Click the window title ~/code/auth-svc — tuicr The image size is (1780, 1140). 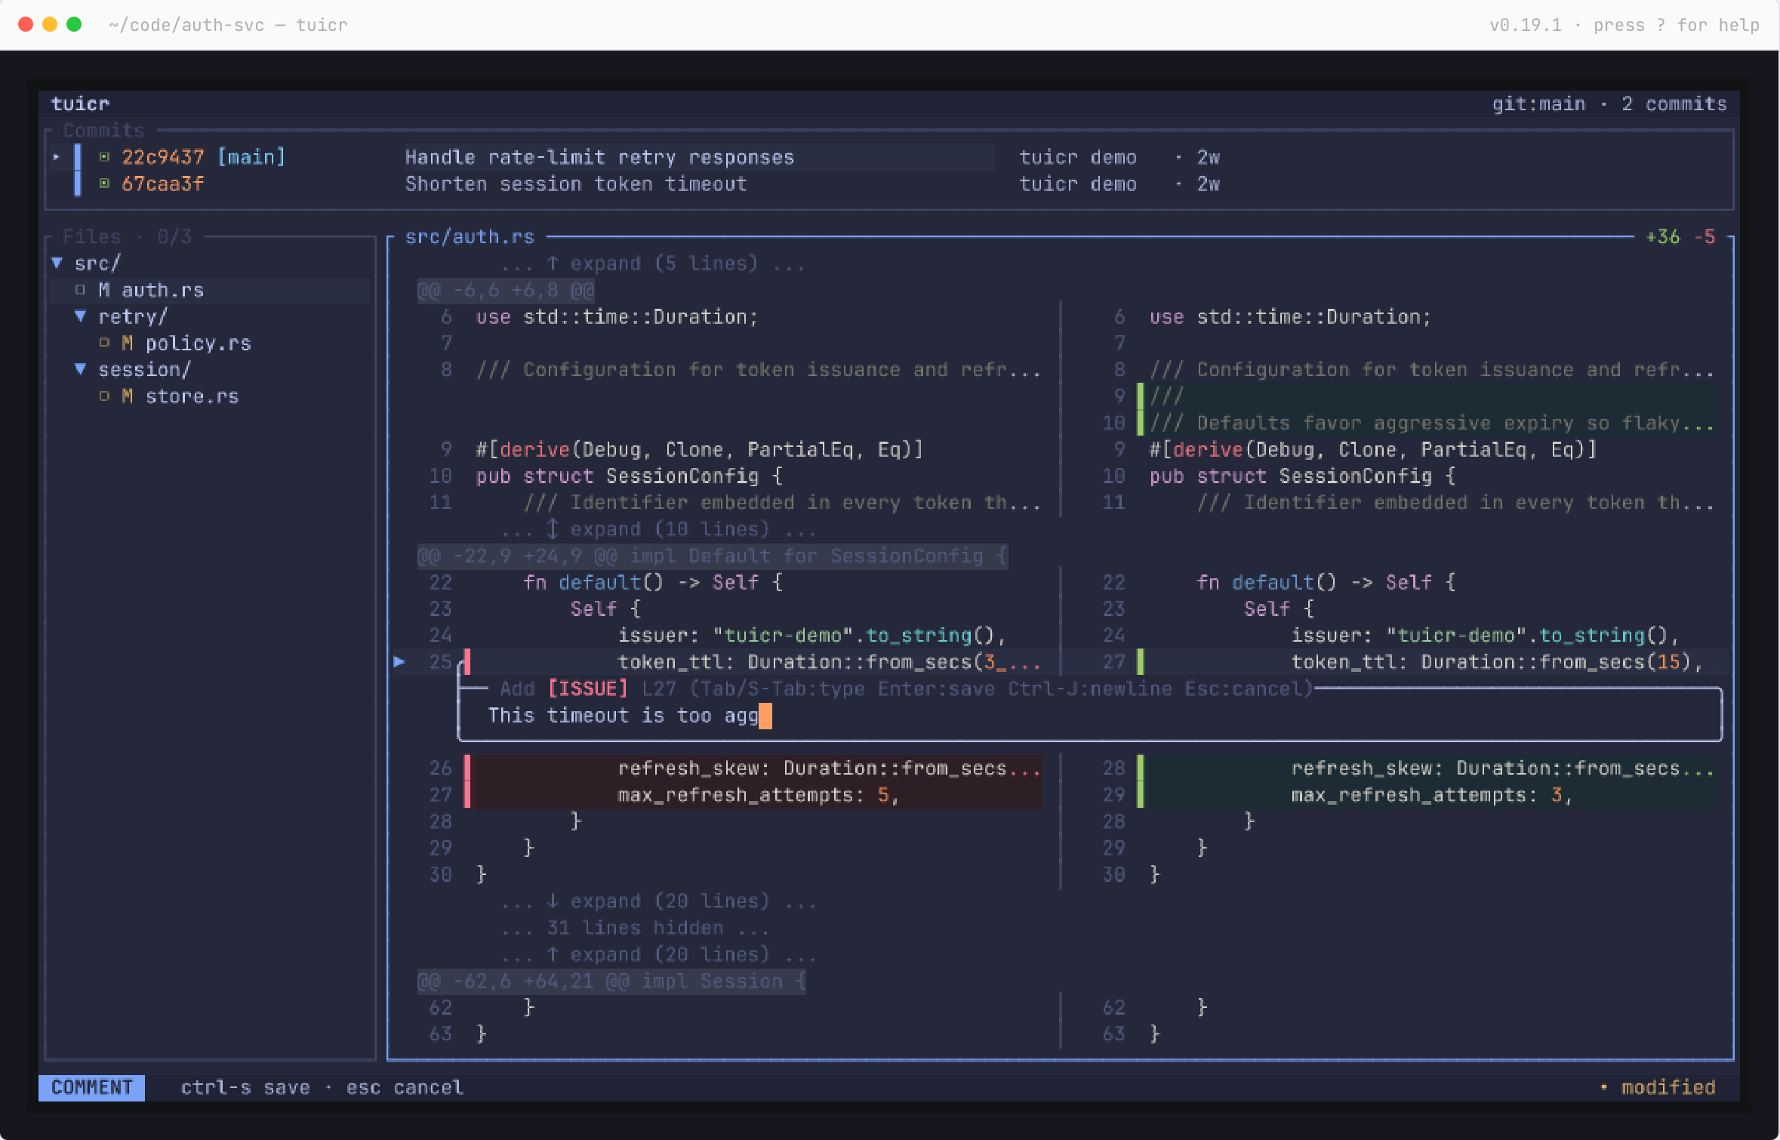tap(228, 25)
